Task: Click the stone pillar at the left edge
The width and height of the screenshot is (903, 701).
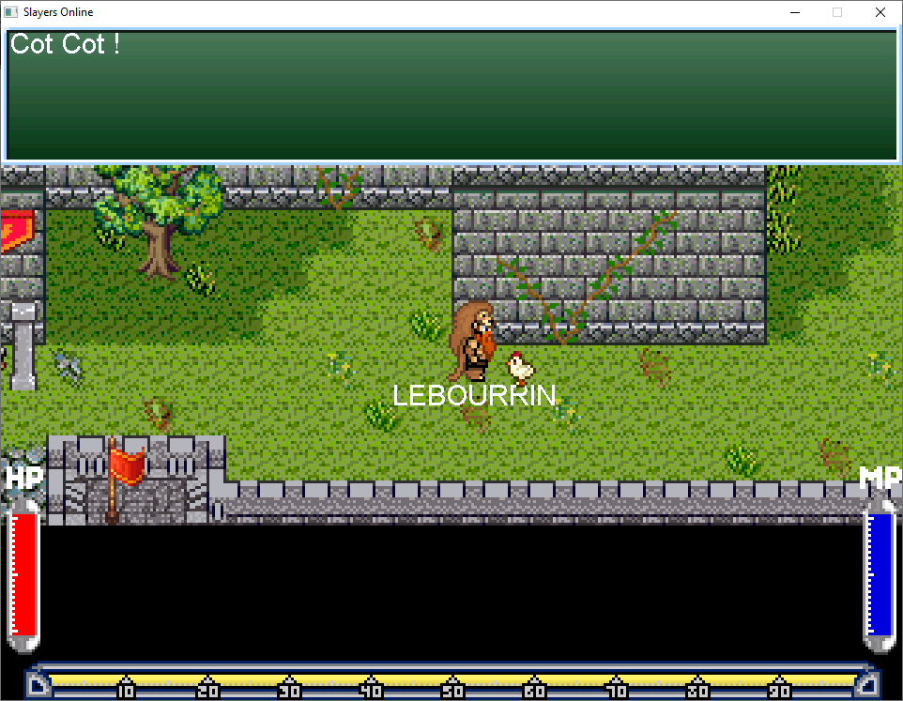Action: tap(23, 345)
